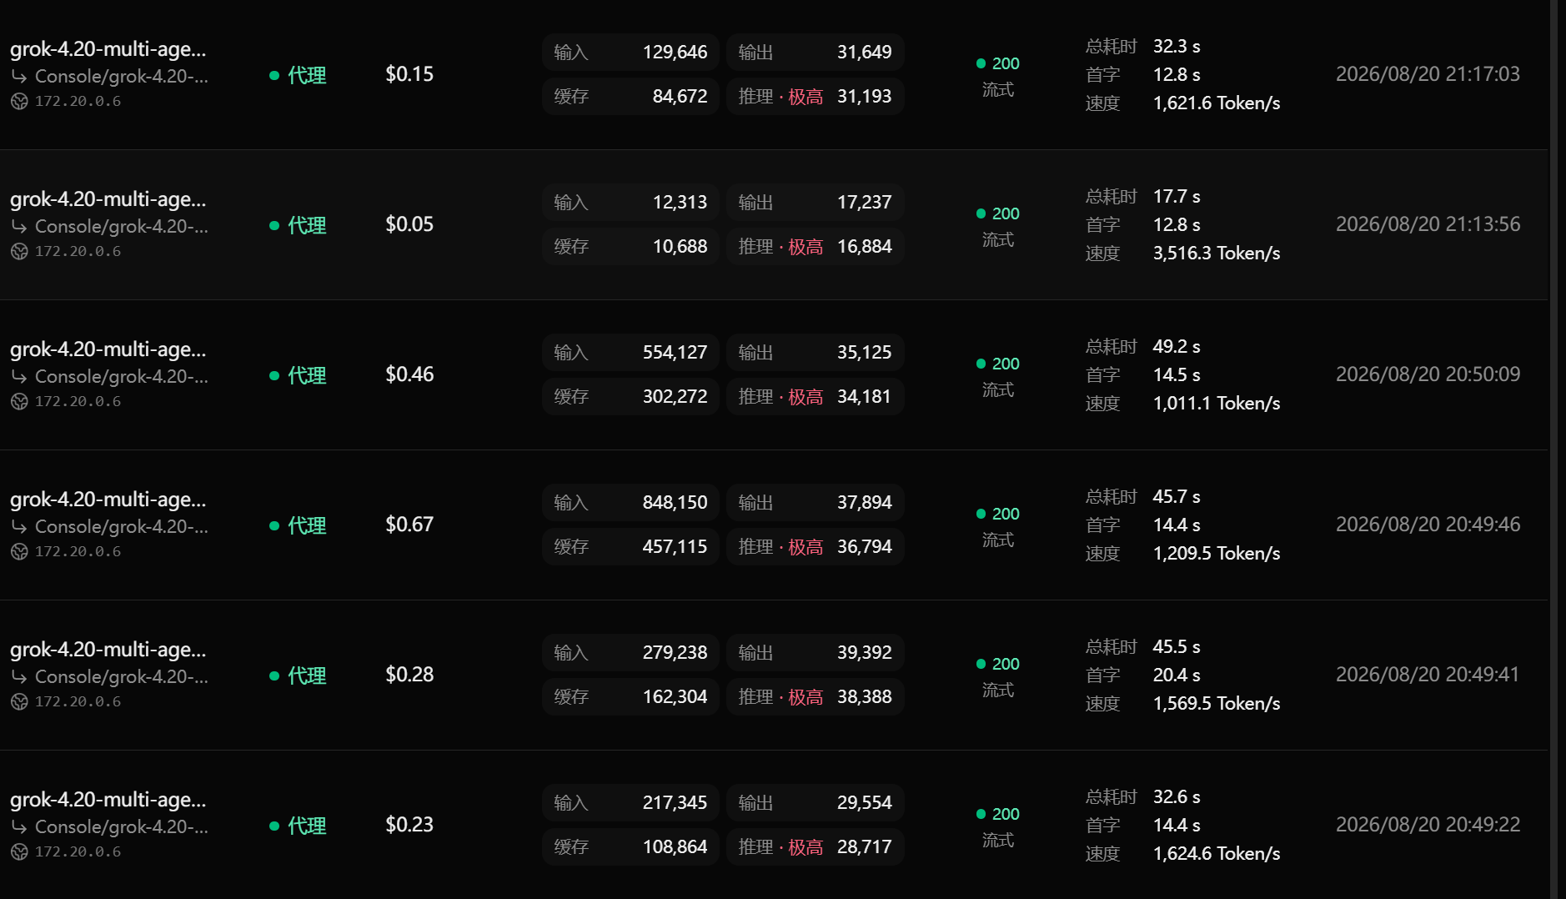Click the 推理 · 极高 34,181 chip
The width and height of the screenshot is (1566, 899).
815,396
